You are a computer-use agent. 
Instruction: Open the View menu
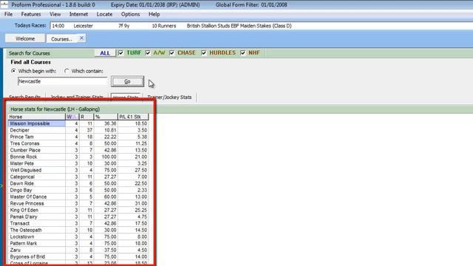[x=55, y=14]
